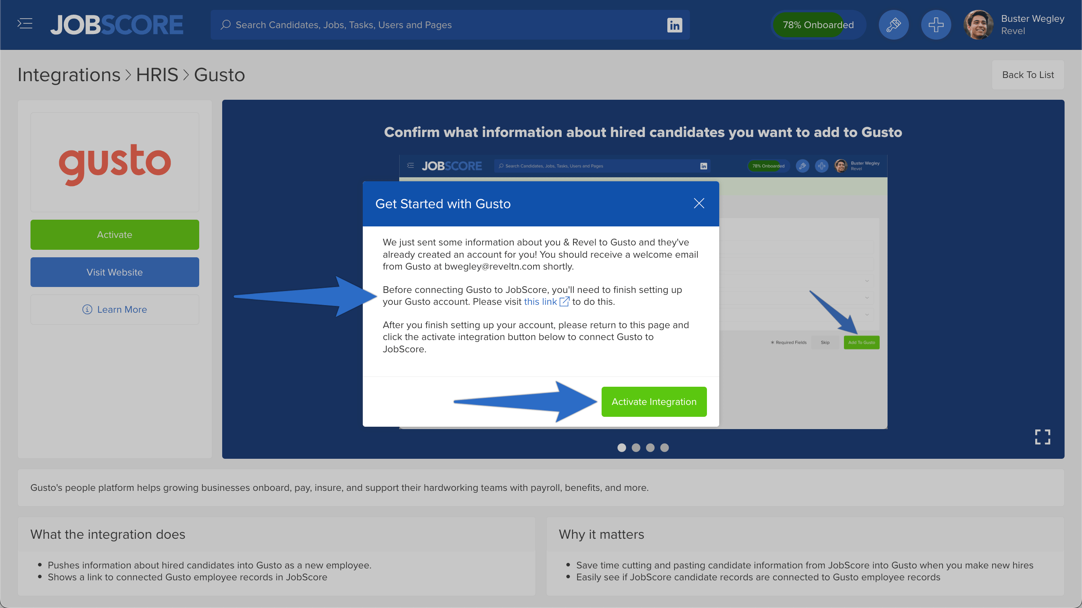
Task: Open the sidebar hamburger menu
Action: click(x=25, y=24)
